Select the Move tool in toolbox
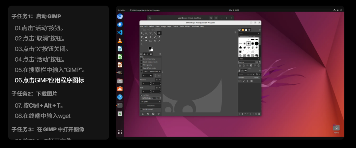Image resolution: width=356 pixels, height=148 pixels. click(142, 33)
